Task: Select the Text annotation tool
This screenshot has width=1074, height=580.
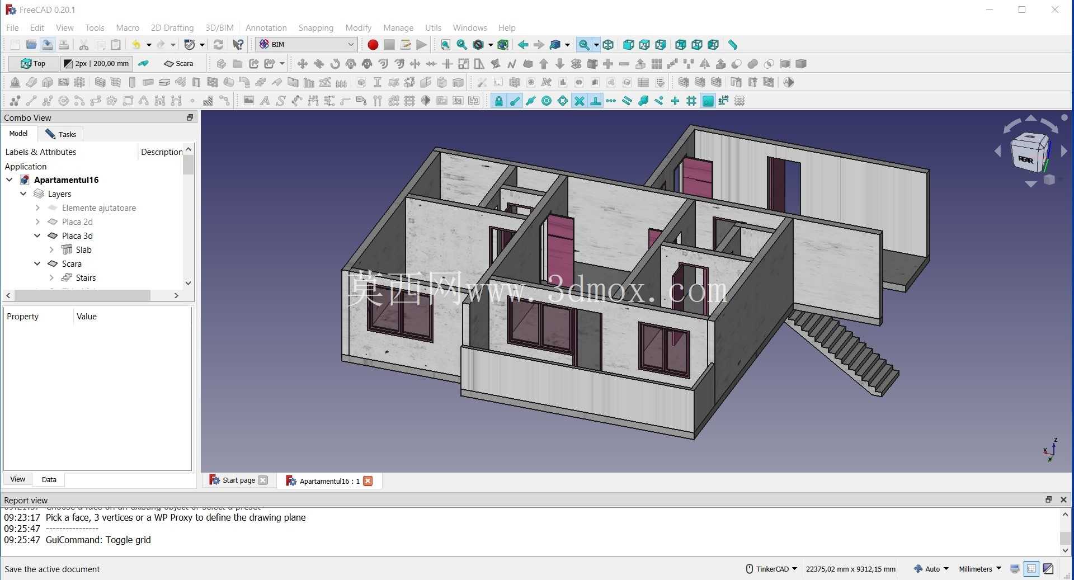Action: click(265, 101)
